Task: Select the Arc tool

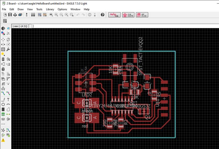Action: (x=8, y=105)
